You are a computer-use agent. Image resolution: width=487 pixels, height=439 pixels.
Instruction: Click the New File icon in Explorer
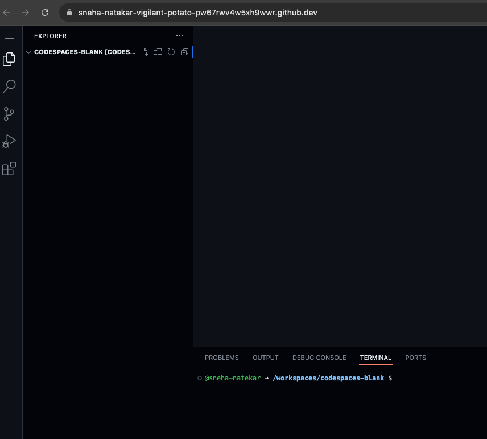[145, 52]
